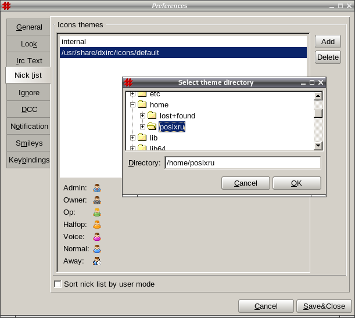The height and width of the screenshot is (318, 355).
Task: Click the Add theme button
Action: [328, 42]
